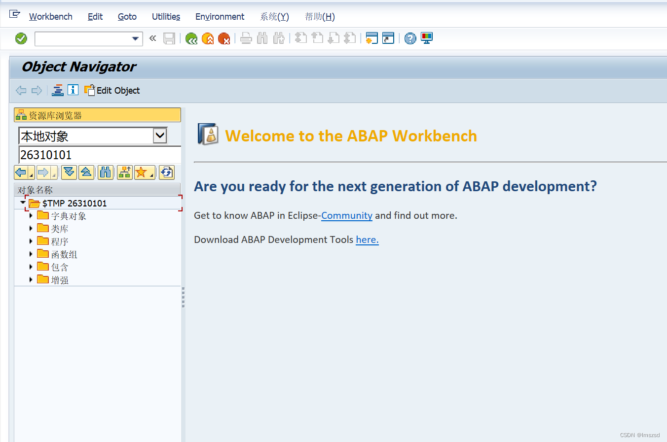The height and width of the screenshot is (442, 667).
Task: Click the orange Exit icon
Action: [x=208, y=38]
